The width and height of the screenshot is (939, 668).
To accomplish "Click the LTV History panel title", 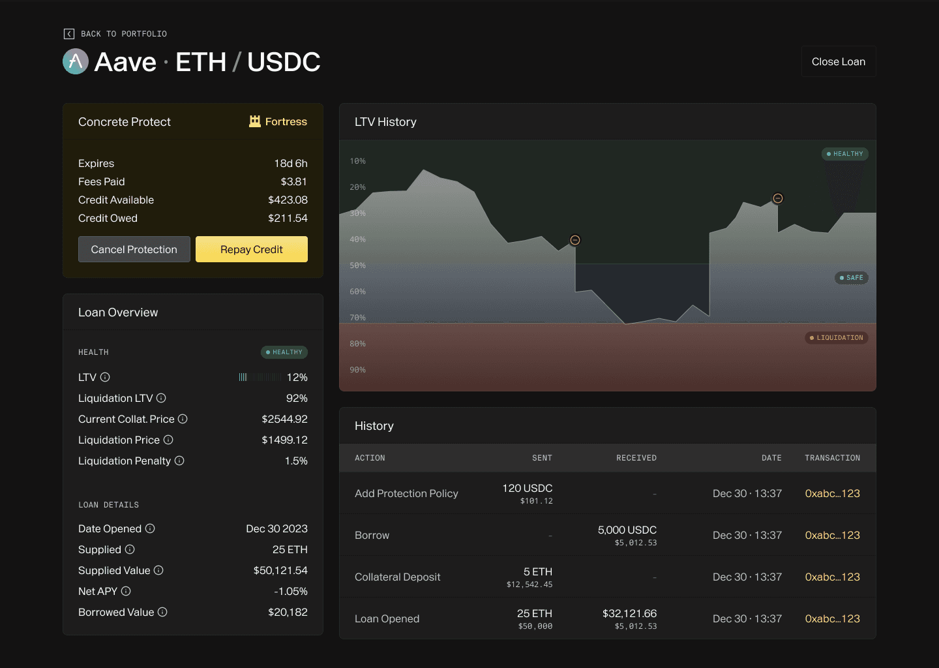I will (x=385, y=122).
